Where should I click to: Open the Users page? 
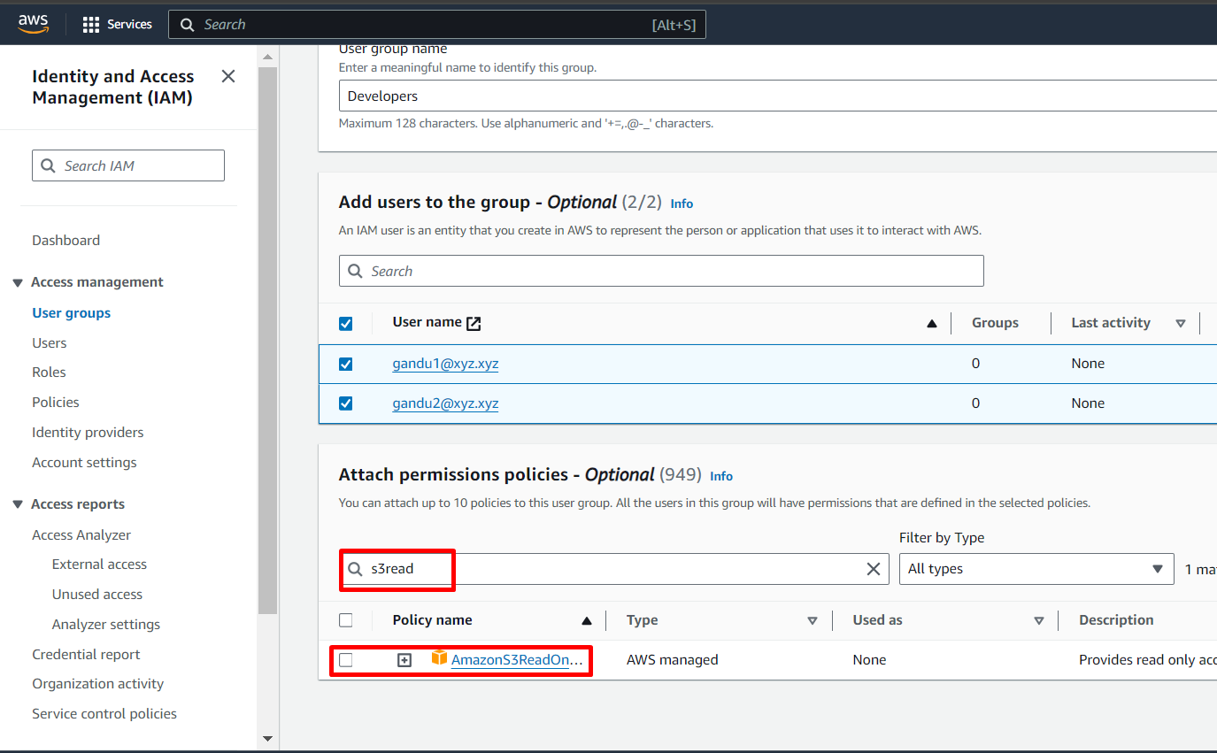(x=50, y=342)
